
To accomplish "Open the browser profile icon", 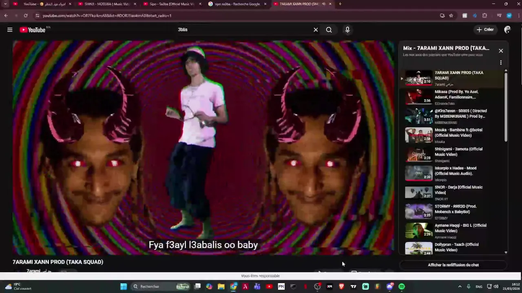I will (509, 15).
